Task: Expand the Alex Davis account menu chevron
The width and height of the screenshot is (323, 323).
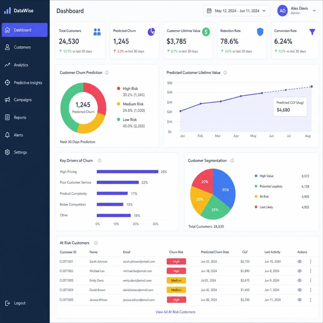Action: 314,11
